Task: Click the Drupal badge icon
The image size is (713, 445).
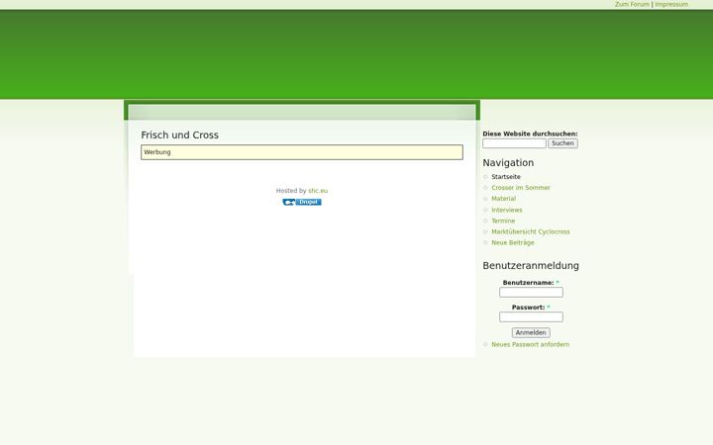Action: [x=302, y=202]
